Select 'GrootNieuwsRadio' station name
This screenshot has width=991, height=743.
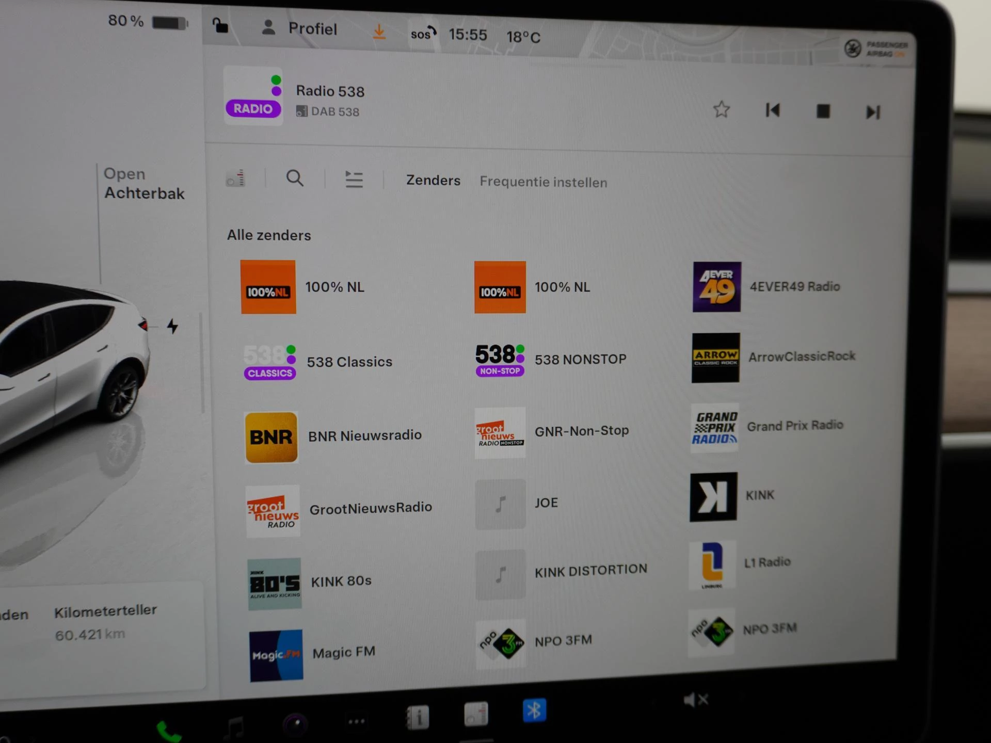point(371,508)
